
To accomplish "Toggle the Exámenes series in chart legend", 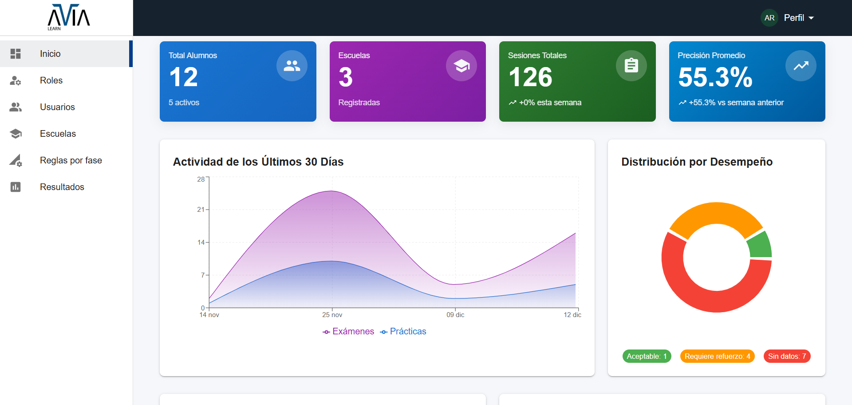I will tap(348, 332).
